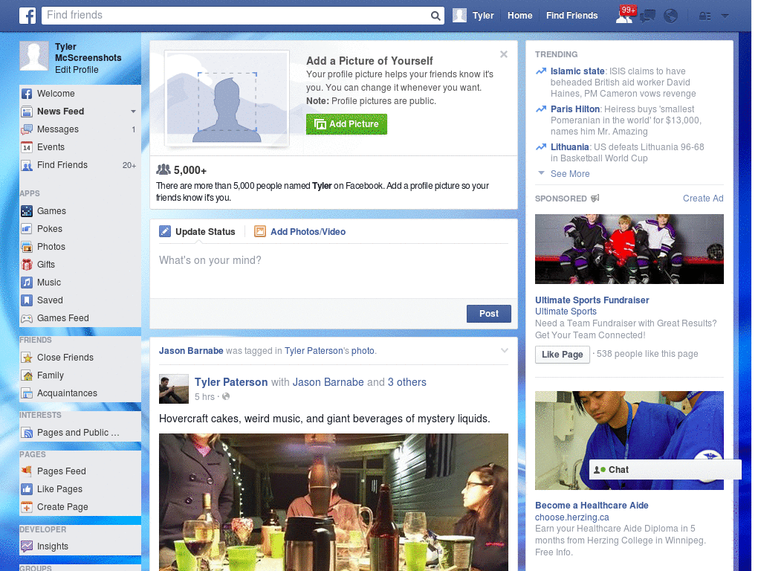
Task: Click the sponsored megaphone icon
Action: tap(595, 198)
